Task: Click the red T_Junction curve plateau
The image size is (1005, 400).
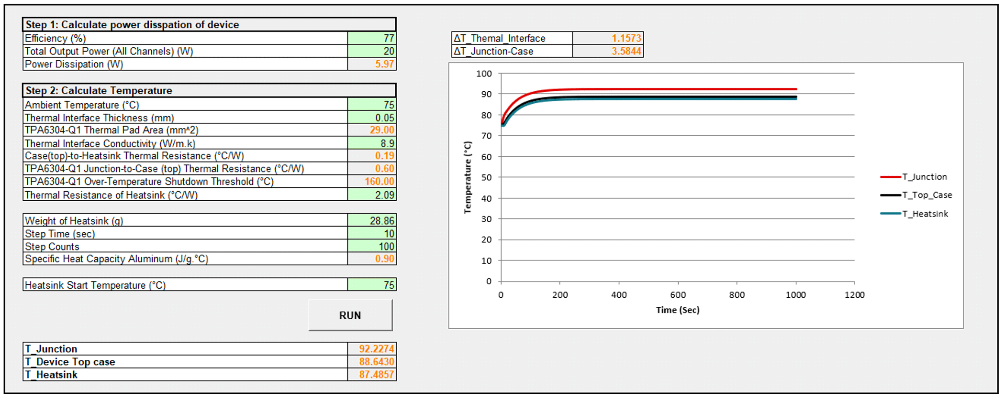Action: coord(670,89)
